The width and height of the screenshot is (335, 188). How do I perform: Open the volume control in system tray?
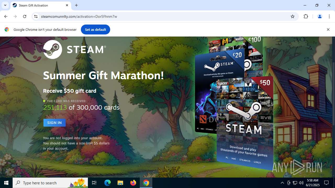pos(301,183)
